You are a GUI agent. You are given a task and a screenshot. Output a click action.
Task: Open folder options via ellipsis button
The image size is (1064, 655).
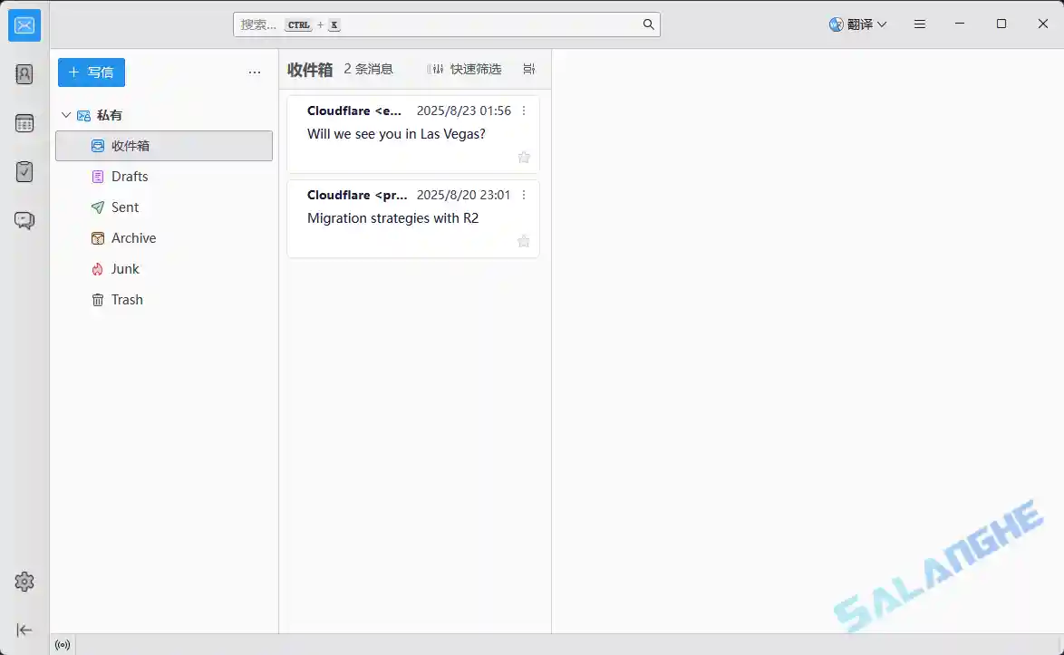[x=255, y=72]
